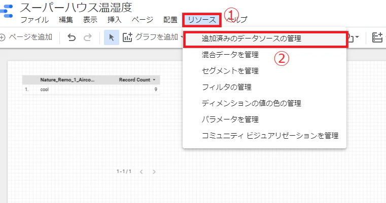Choose 追加済みのデータソースの管理 menu item
Screen dimensions: 386x203
[x=265, y=38]
